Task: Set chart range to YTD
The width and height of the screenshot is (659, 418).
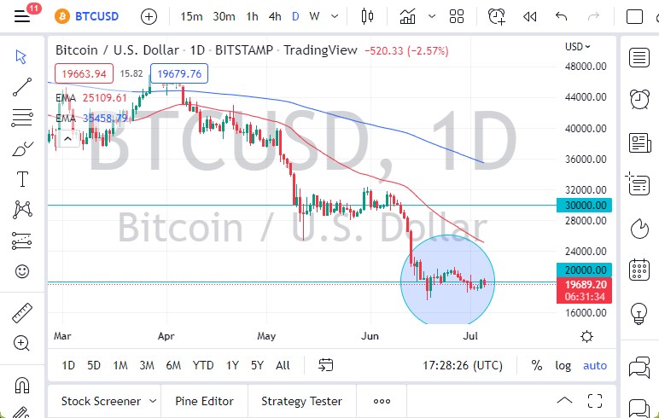Action: click(203, 365)
